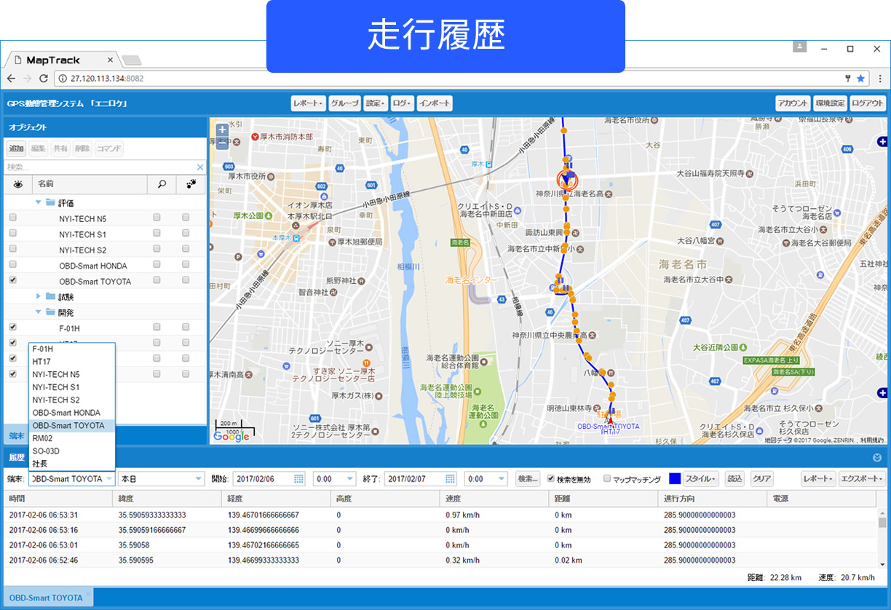Open the エクスポート export dropdown
Screen dimensions: 891x610
(862, 479)
